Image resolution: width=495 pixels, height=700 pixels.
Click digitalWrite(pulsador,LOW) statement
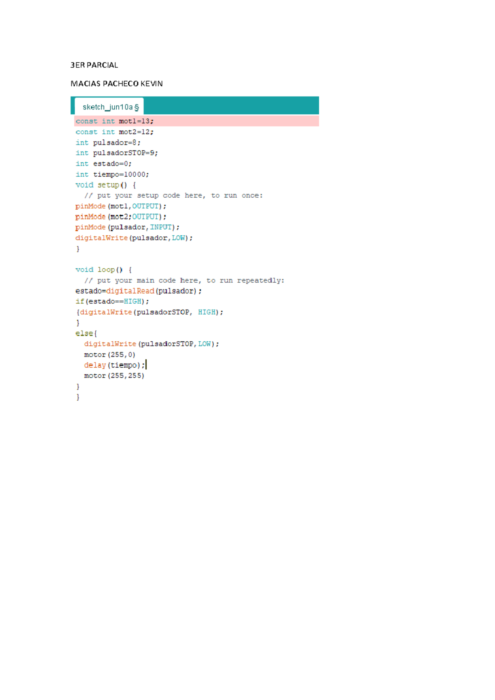point(134,238)
